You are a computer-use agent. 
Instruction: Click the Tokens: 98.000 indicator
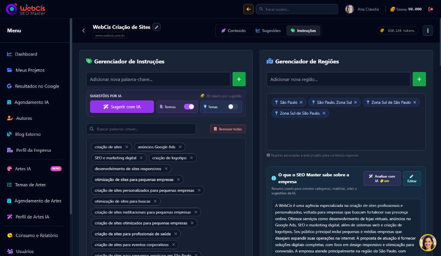[406, 9]
